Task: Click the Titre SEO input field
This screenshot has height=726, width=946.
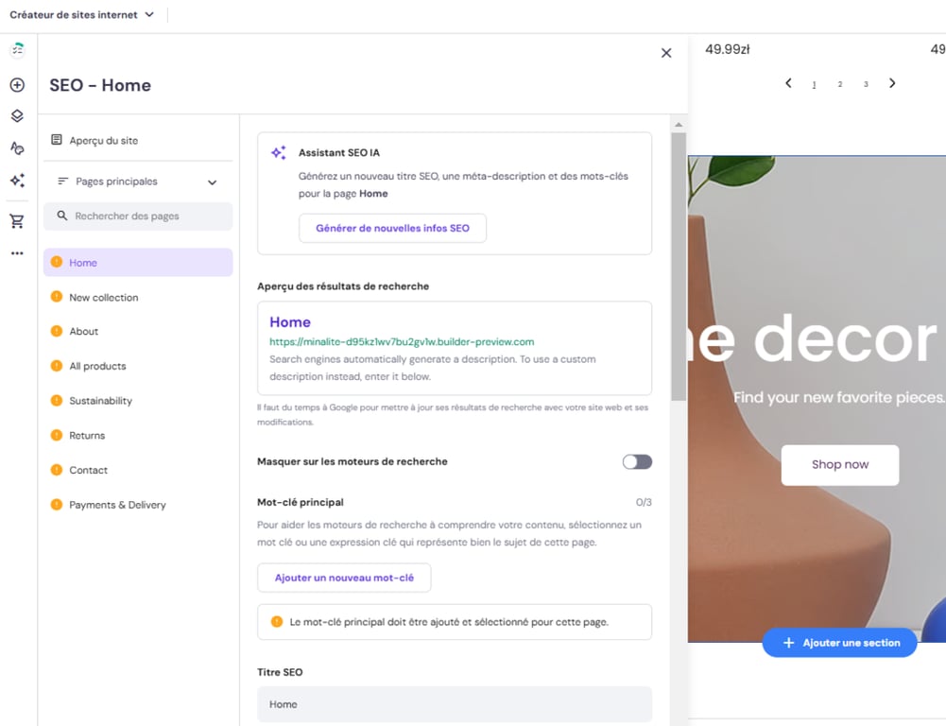Action: (x=454, y=703)
